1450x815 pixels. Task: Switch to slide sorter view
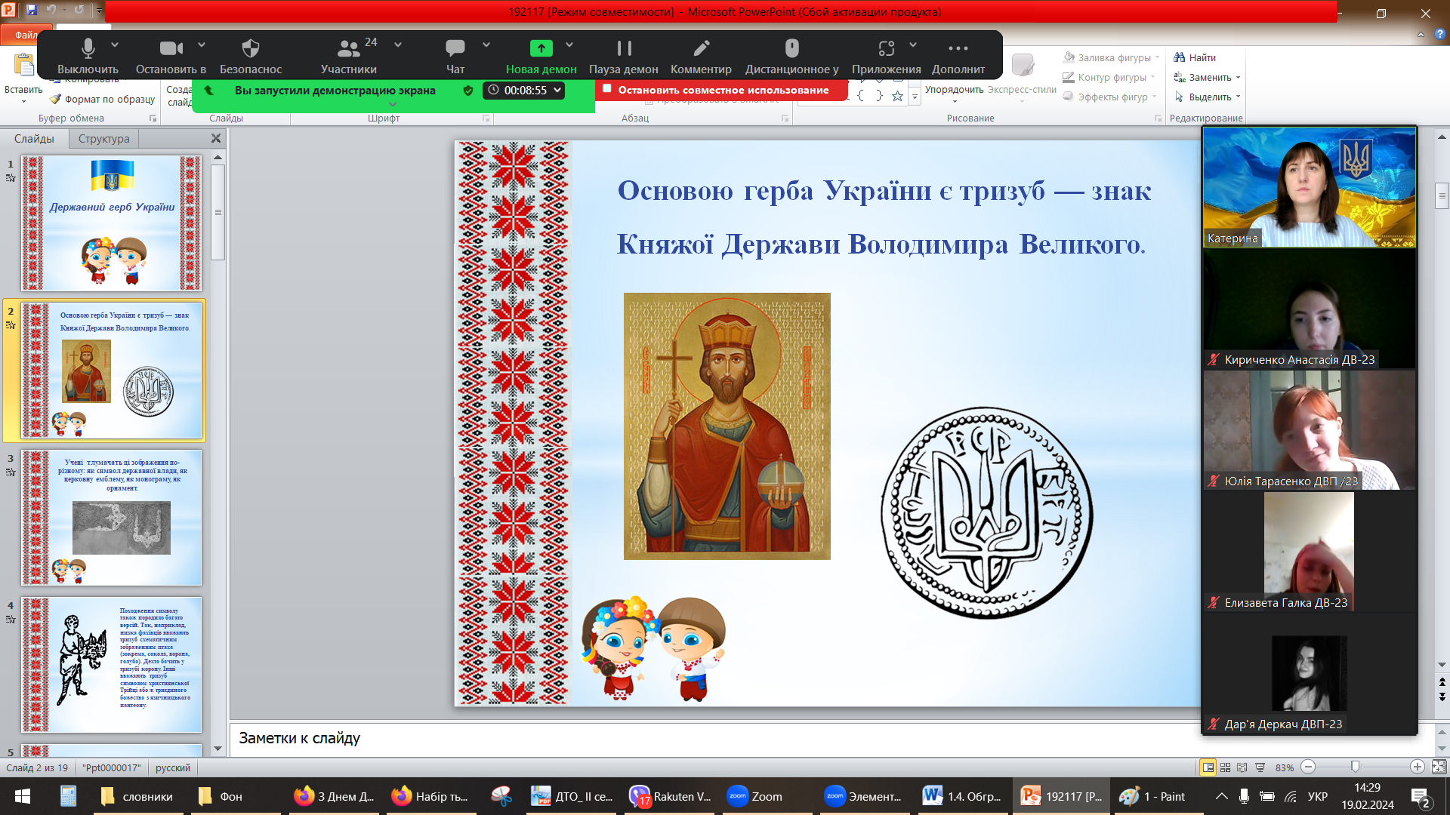1226,767
